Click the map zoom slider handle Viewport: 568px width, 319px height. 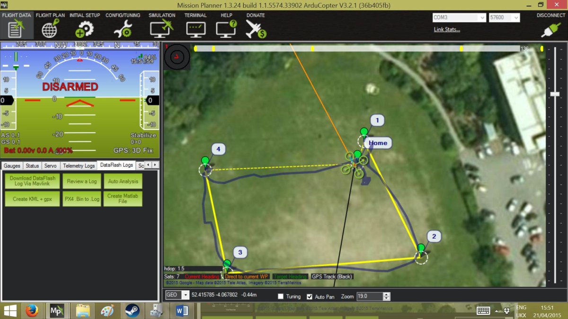tap(555, 94)
